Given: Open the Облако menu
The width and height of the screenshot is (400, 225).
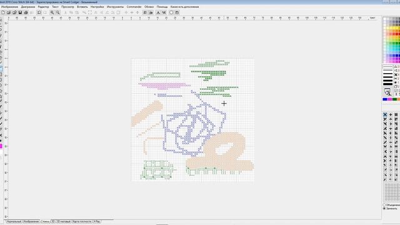Looking at the screenshot, I should coord(149,7).
